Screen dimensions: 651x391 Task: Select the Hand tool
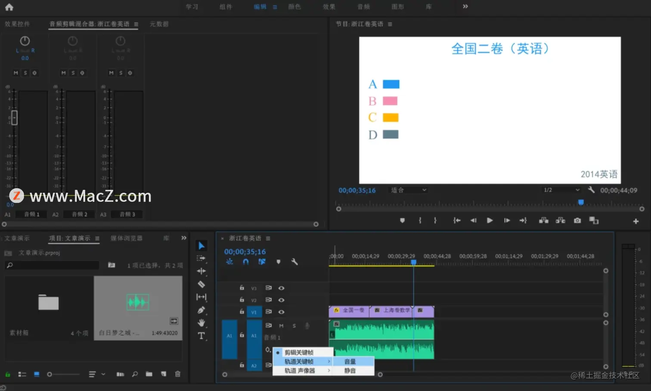(x=201, y=323)
